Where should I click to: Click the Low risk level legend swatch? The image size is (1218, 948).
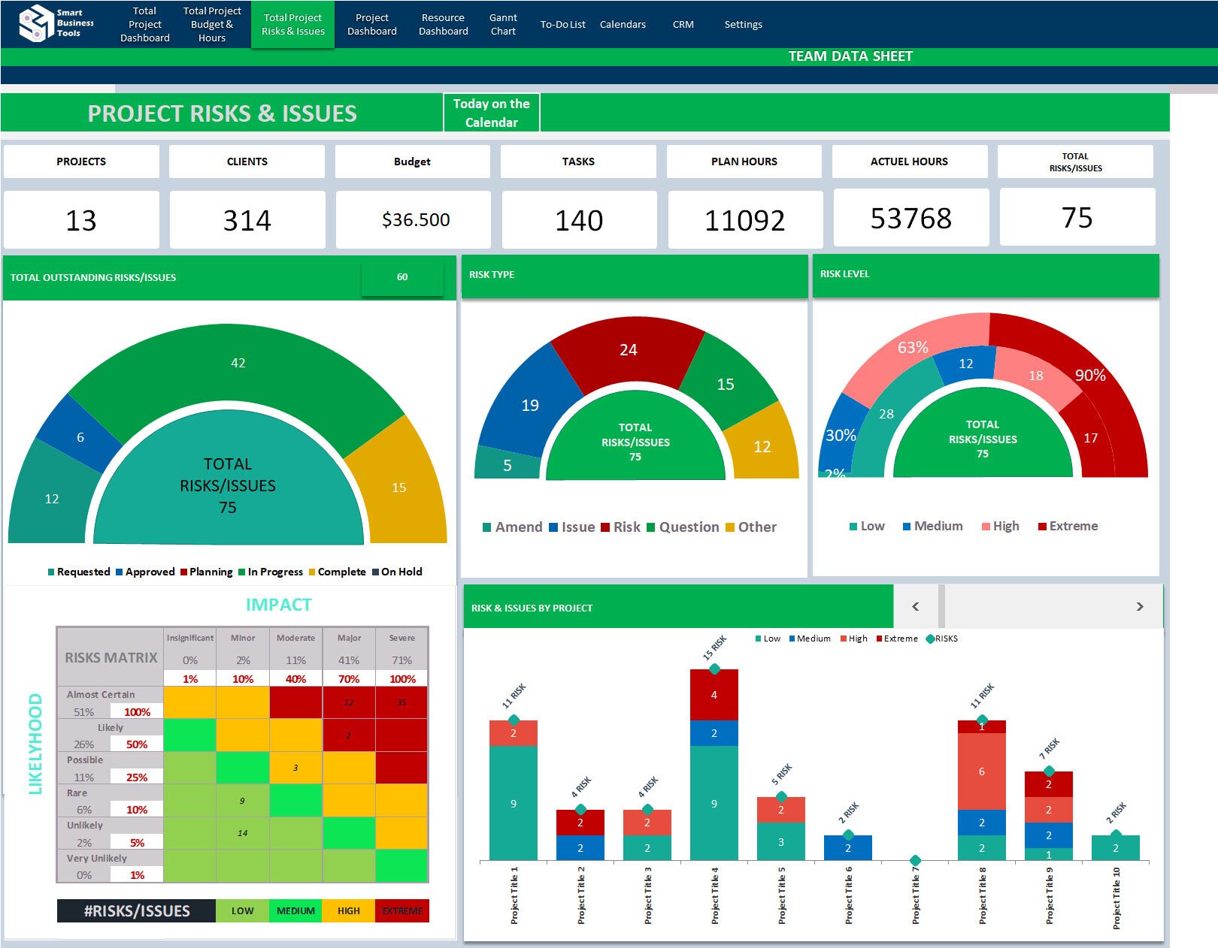853,527
